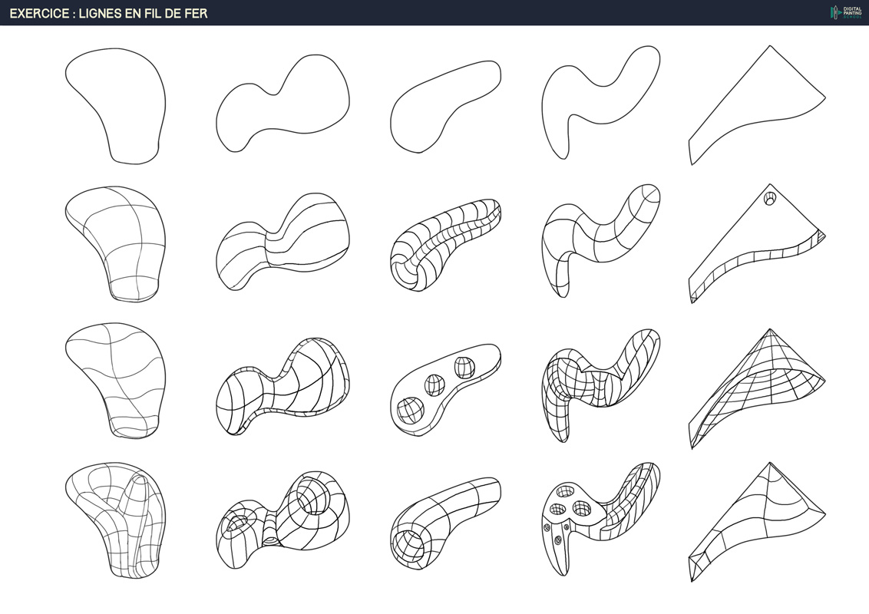
Task: Select the S-shape with dense grid and notch
Action: coord(599,380)
